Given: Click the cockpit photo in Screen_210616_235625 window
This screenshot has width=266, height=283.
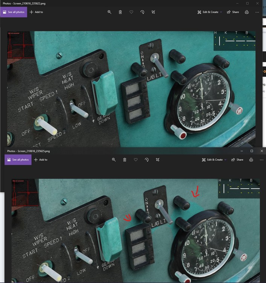Looking at the screenshot, I should point(136,231).
